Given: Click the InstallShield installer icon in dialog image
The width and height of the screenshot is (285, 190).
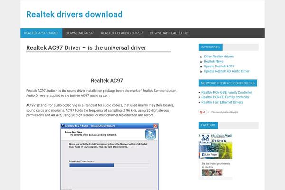Looking at the screenshot, I should coord(150,134).
